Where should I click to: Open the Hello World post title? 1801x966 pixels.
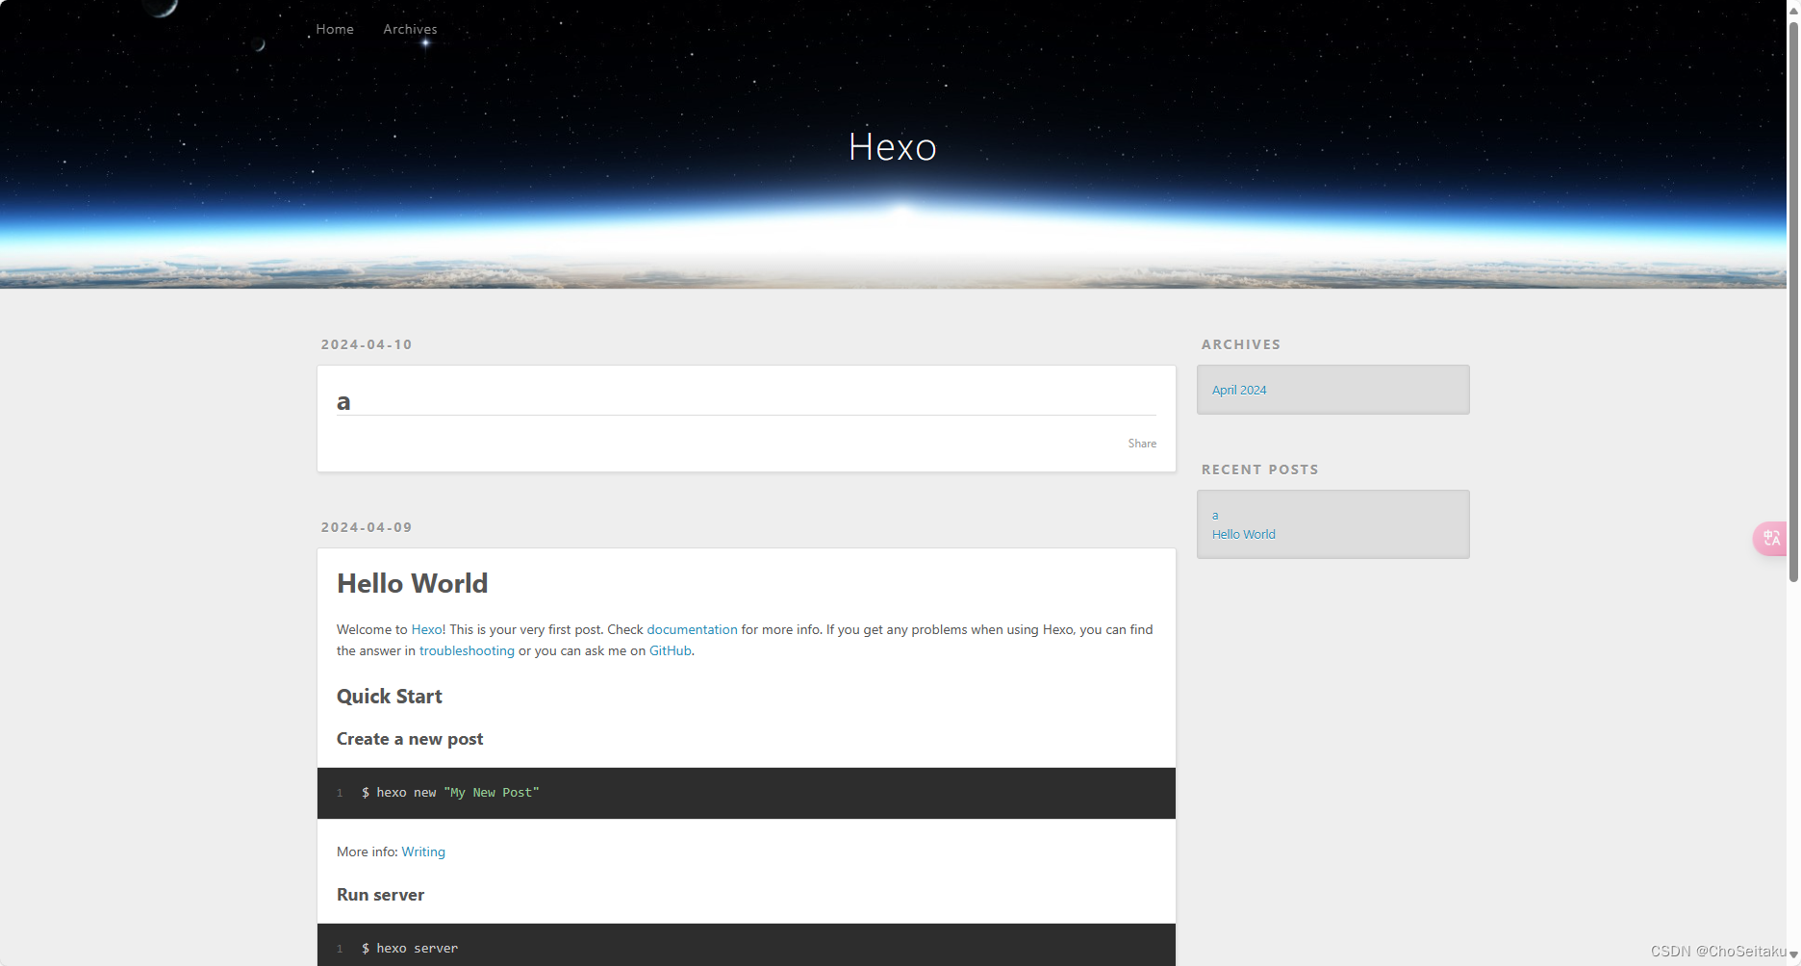pyautogui.click(x=413, y=583)
